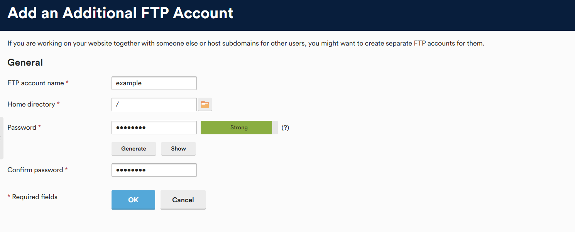Click the FTP account name label
The width and height of the screenshot is (575, 232).
(36, 83)
